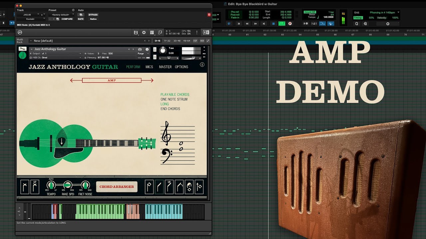Click the Pro Tools stop transport button
This screenshot has height=239, width=426.
[x=273, y=24]
